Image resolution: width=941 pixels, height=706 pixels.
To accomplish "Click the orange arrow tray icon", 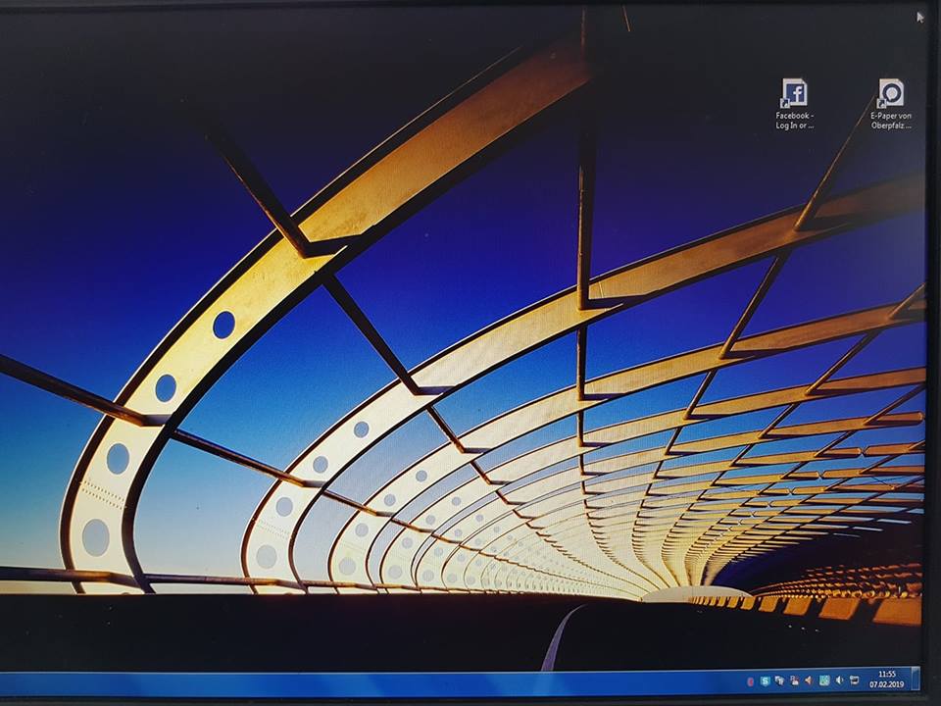I will click(x=809, y=680).
